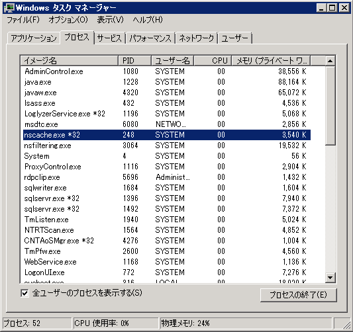353x332 pixels.
Task: Switch to the サービス tab
Action: pos(109,38)
